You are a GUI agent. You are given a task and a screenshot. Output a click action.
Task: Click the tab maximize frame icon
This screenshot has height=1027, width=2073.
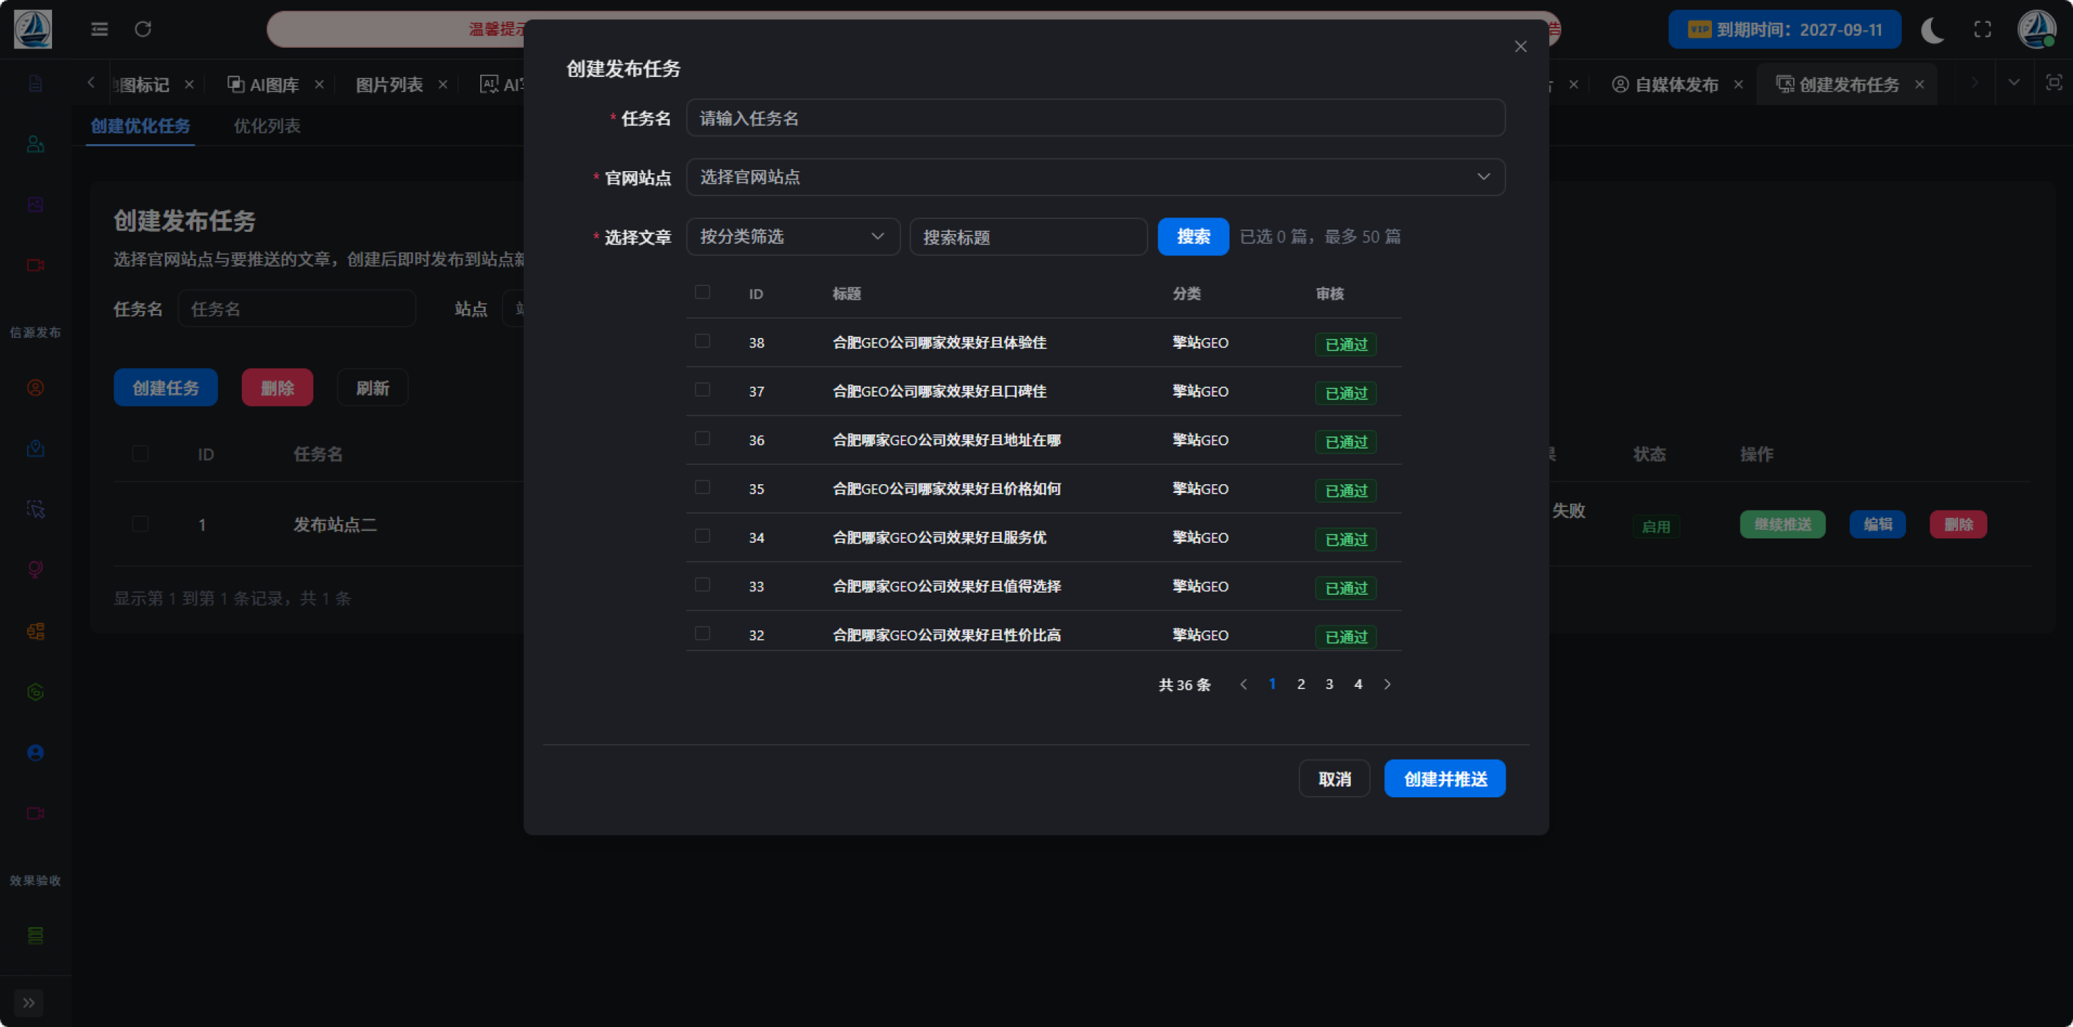(x=2054, y=83)
